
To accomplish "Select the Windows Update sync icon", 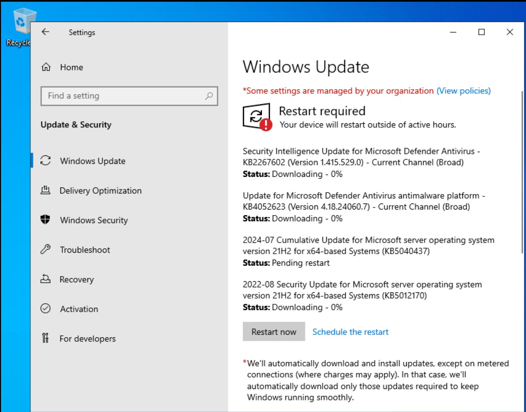I will [46, 161].
